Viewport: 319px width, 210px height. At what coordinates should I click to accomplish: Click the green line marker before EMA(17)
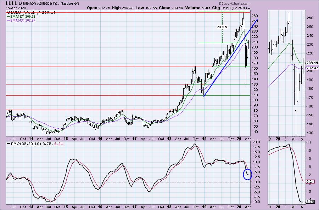click(x=8, y=16)
